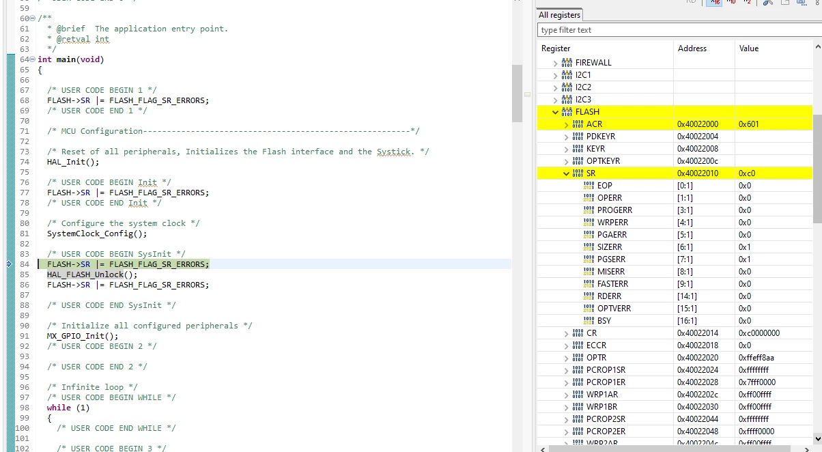The image size is (822, 452).
Task: Switch register display to binary format
Action: [x=747, y=2]
